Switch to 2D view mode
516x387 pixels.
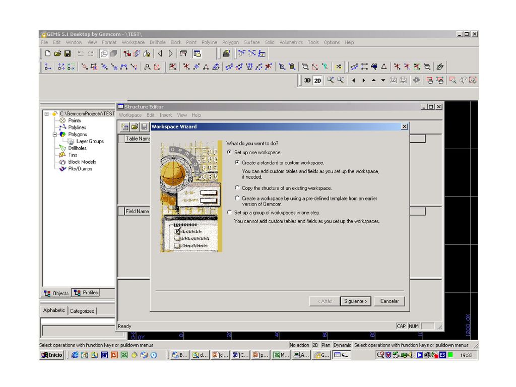coord(317,80)
